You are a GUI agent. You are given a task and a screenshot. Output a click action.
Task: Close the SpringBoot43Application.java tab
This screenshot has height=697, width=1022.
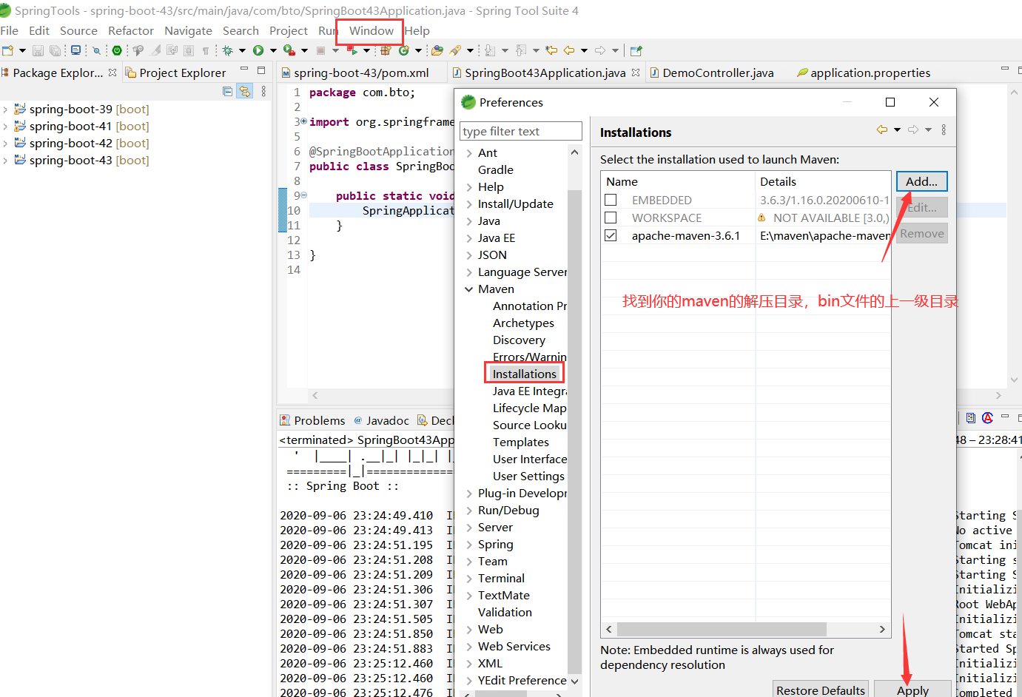tap(636, 72)
